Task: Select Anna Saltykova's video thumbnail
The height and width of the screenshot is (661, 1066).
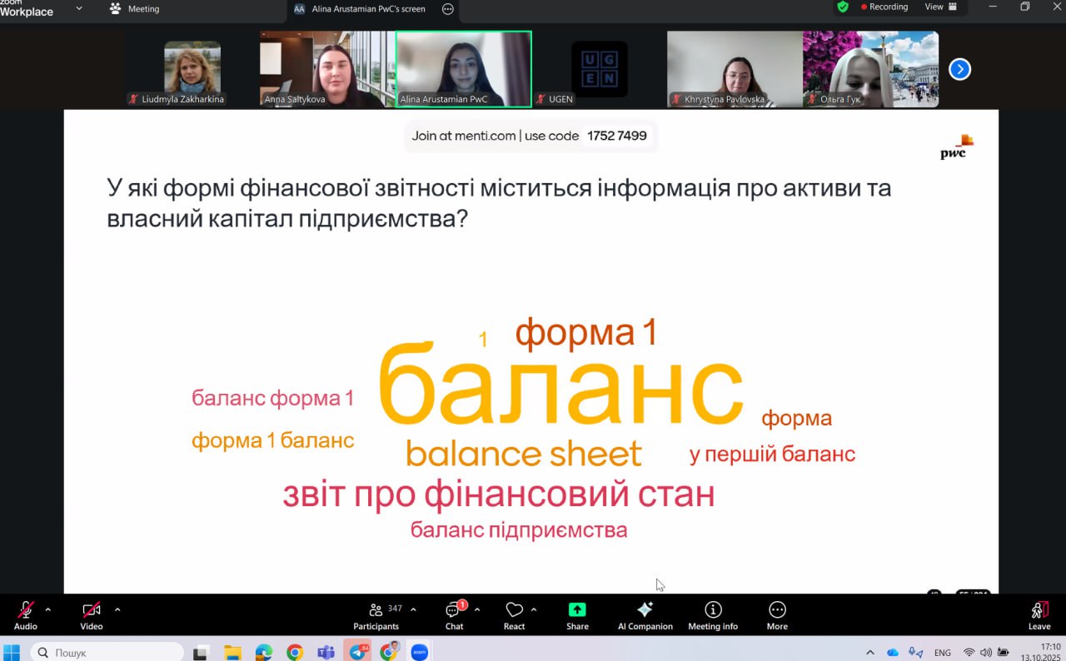Action: coord(326,69)
